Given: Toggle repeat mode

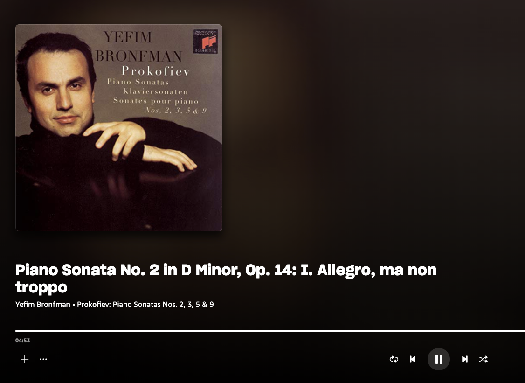Looking at the screenshot, I should tap(394, 359).
